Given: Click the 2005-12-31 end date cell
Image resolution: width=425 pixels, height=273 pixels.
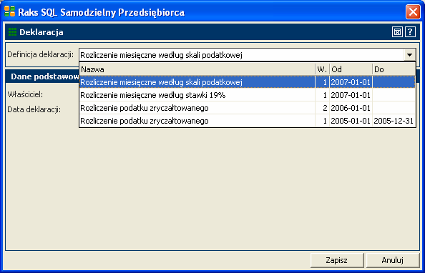Looking at the screenshot, I should (394, 121).
